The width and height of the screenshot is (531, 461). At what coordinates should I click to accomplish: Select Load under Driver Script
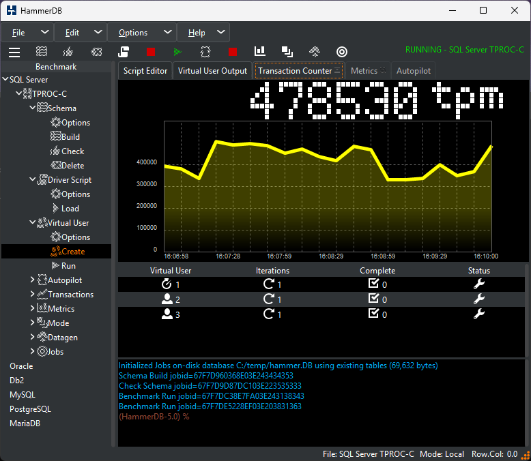[66, 209]
